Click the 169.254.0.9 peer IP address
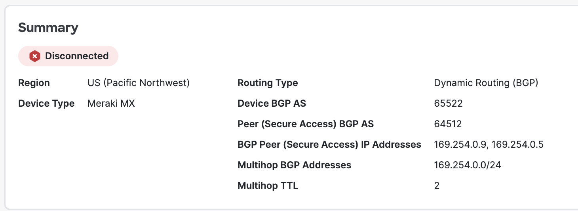 (x=460, y=145)
